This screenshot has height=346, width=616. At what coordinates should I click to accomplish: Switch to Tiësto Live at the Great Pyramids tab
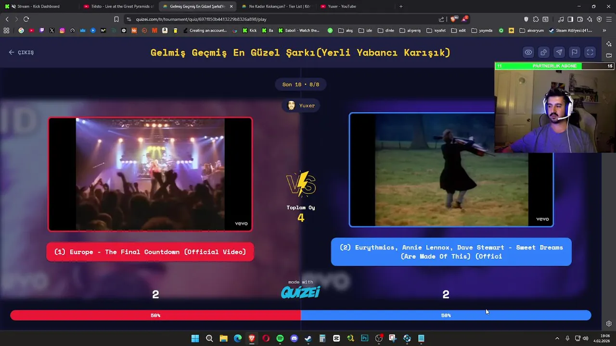point(118,6)
